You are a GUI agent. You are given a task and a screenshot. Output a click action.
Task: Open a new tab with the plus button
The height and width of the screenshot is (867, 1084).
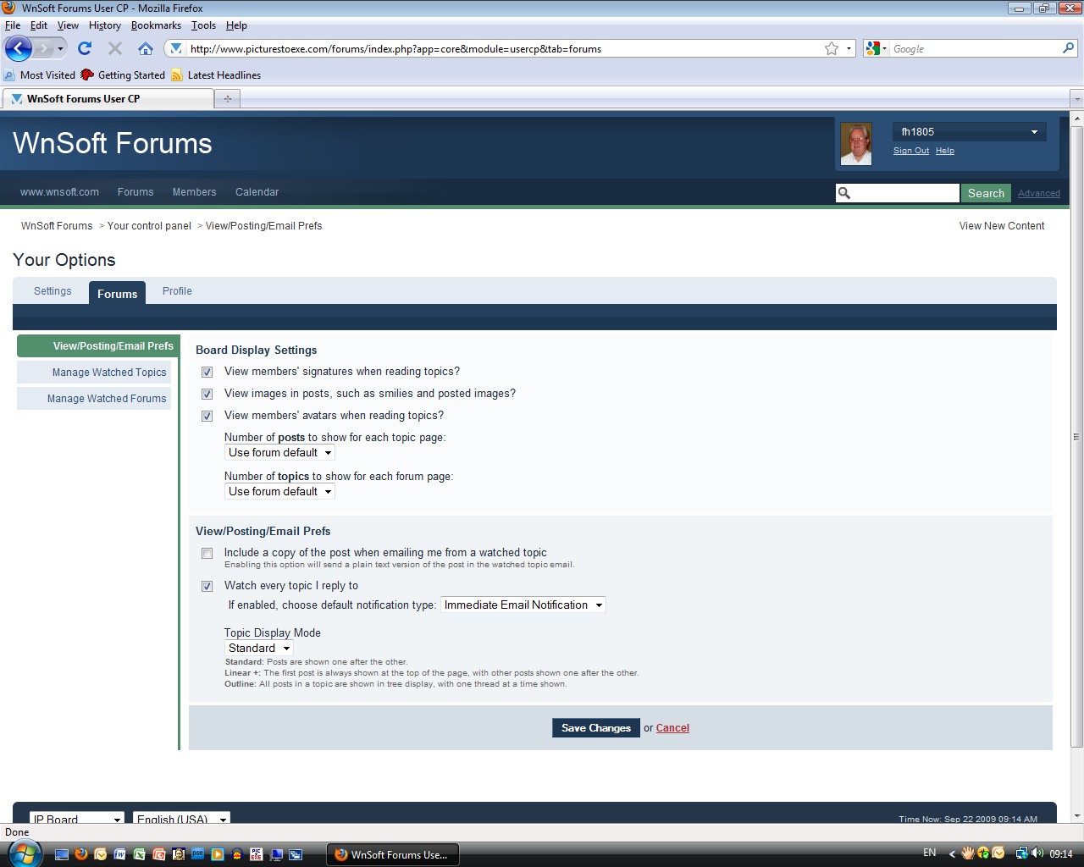tap(227, 99)
